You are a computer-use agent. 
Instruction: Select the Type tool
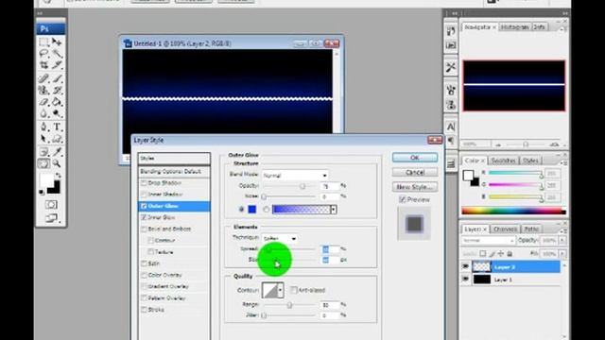57,127
